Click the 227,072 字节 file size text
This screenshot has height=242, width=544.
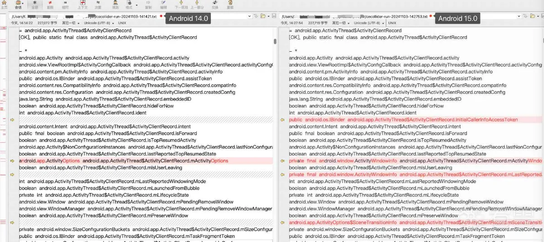coord(47,23)
